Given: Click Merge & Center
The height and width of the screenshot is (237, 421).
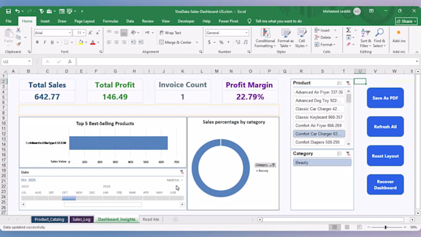Looking at the screenshot, I should point(175,42).
